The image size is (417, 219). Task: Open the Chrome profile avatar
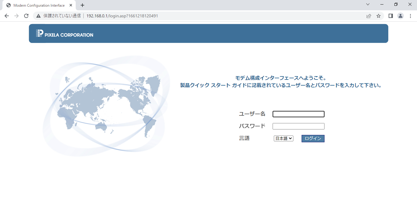401,16
